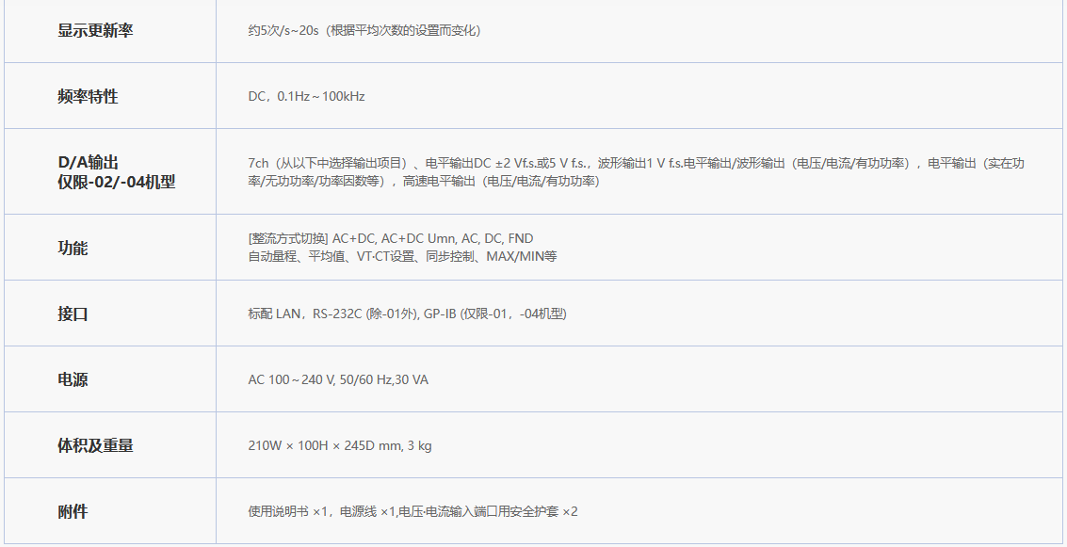This screenshot has height=547, width=1067.
Task: Click the 频率特性 row header
Action: click(88, 97)
